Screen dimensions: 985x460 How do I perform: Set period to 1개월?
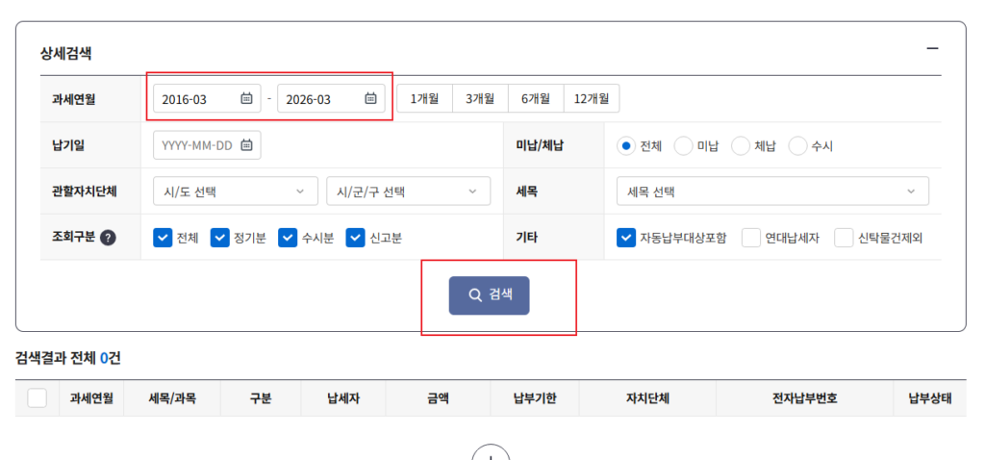(424, 99)
